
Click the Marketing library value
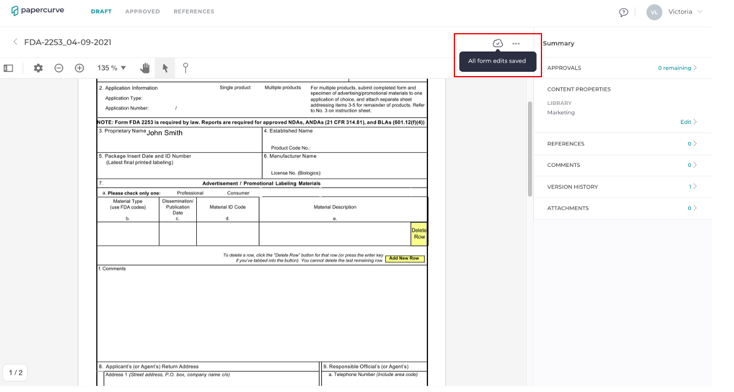point(561,112)
